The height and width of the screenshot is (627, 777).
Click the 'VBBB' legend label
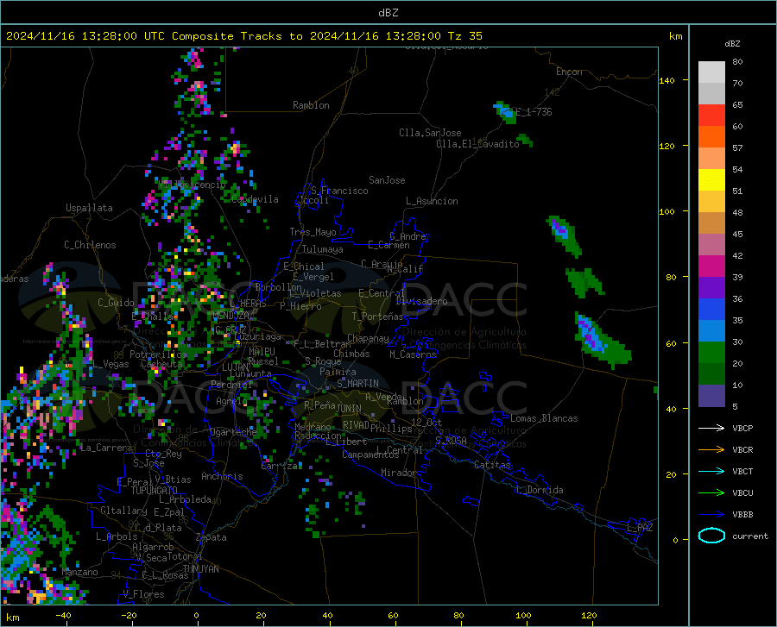(742, 515)
